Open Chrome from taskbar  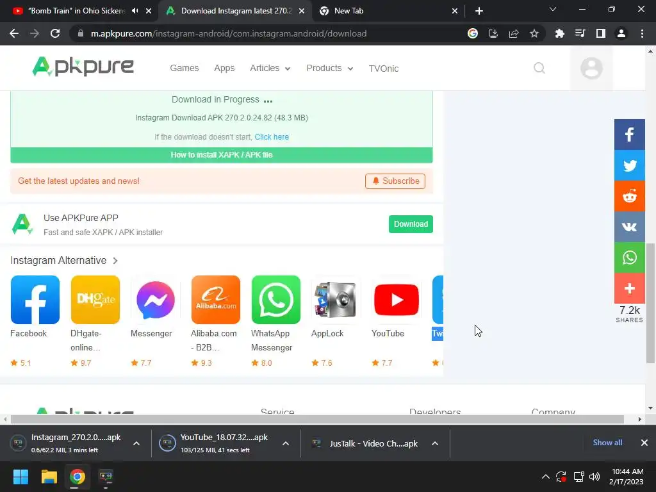[78, 477]
